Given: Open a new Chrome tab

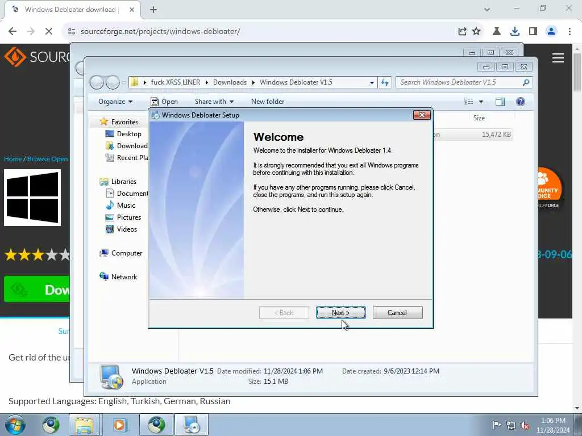Looking at the screenshot, I should [x=153, y=10].
